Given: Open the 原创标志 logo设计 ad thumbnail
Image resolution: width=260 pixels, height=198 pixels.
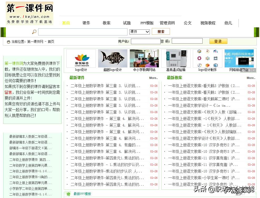Looking at the screenshot, I should pyautogui.click(x=81, y=58).
